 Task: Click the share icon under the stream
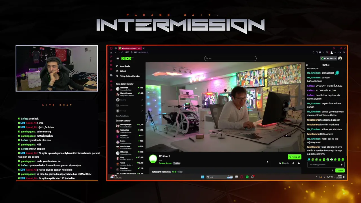[293, 163]
